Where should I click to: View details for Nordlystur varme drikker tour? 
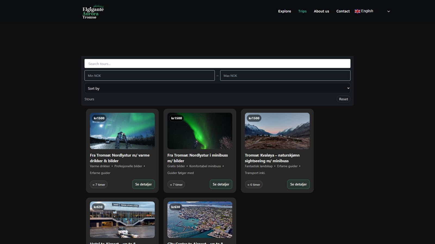point(143,184)
